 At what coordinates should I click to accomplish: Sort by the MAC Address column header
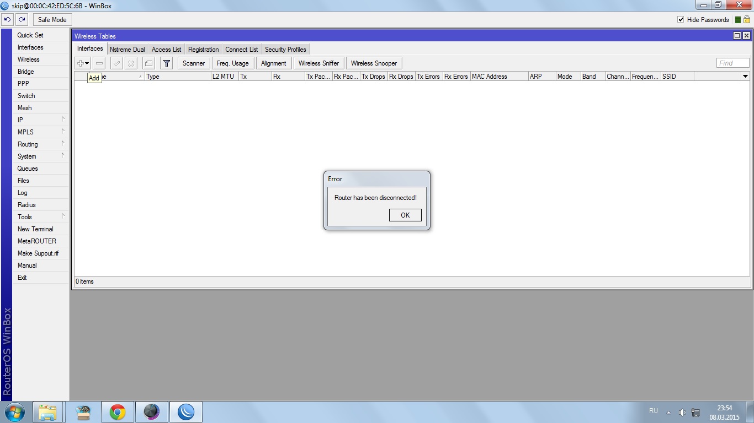tap(499, 77)
